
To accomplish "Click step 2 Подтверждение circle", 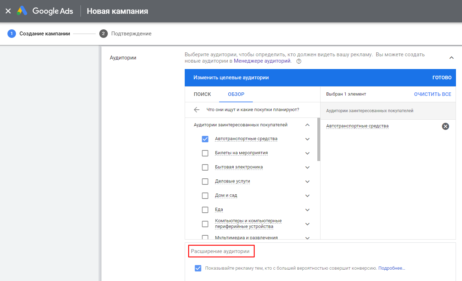I will (x=103, y=34).
